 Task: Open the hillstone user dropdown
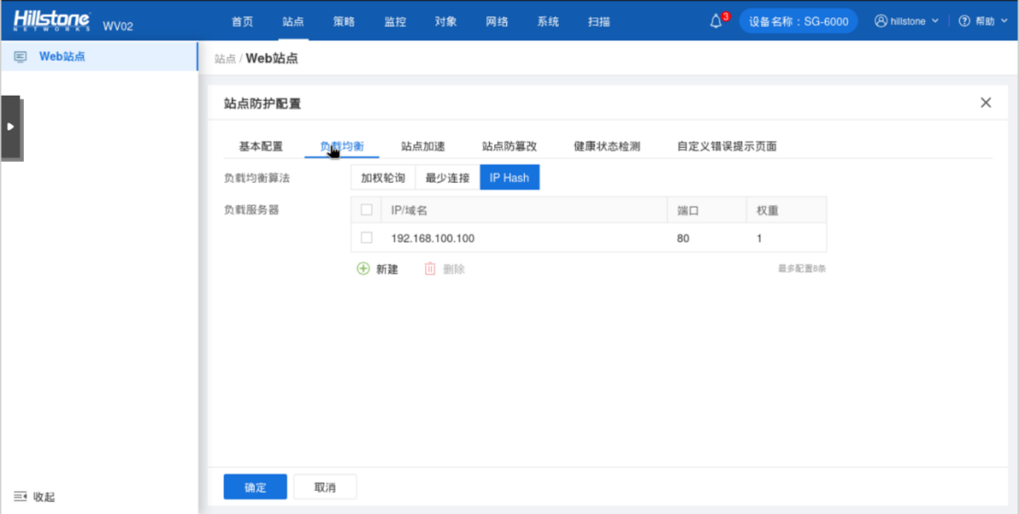907,21
